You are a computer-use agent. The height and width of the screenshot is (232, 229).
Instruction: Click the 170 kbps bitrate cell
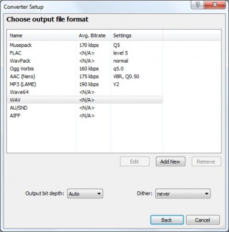89,45
